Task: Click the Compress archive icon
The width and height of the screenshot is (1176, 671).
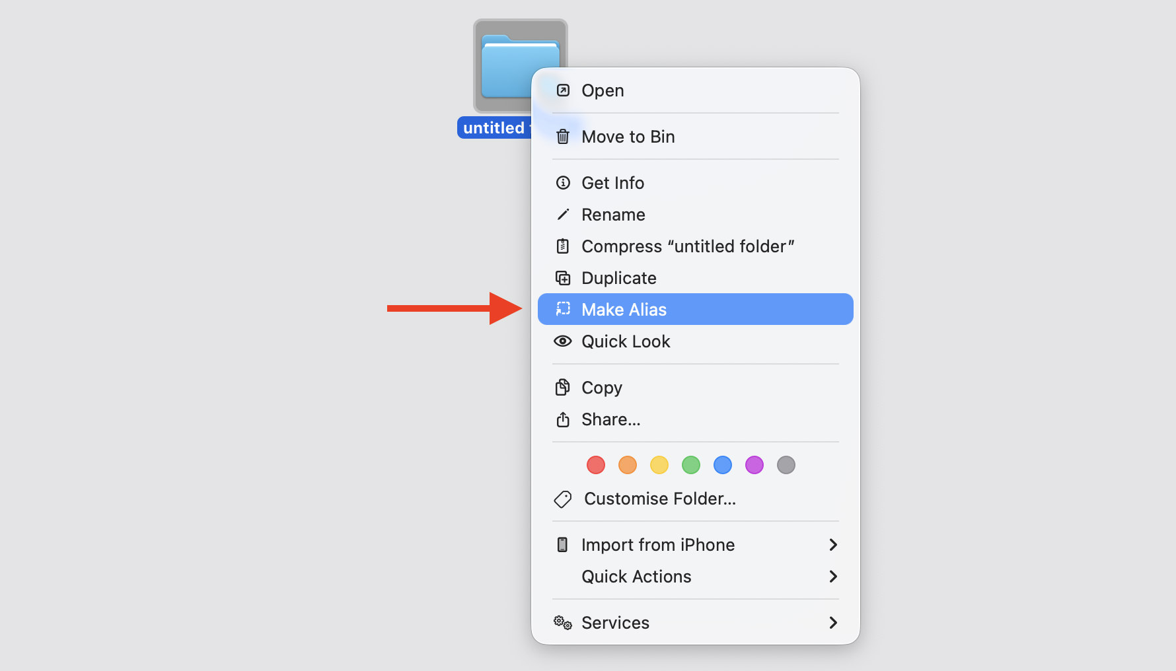Action: click(x=563, y=246)
